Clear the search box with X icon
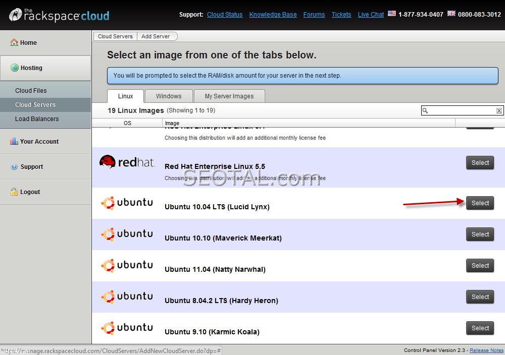 coord(499,110)
